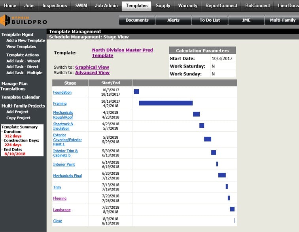
Task: Open Sheetrock & Insulation stage
Action: click(63, 126)
